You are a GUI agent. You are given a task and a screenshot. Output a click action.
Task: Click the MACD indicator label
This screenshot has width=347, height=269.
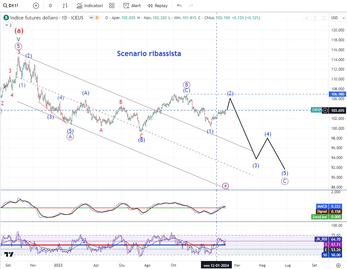click(x=322, y=206)
